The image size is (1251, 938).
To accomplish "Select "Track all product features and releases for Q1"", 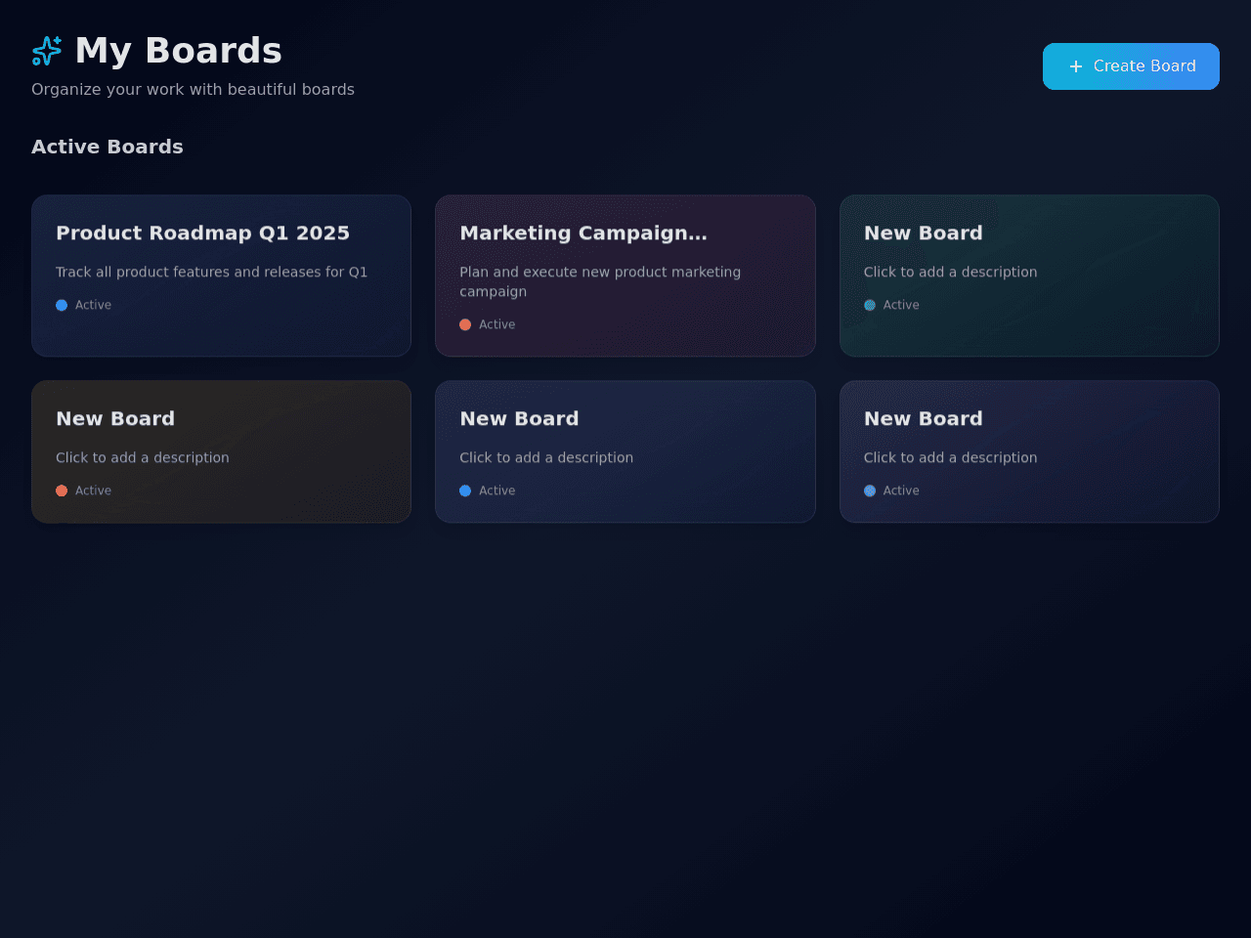I will click(211, 272).
